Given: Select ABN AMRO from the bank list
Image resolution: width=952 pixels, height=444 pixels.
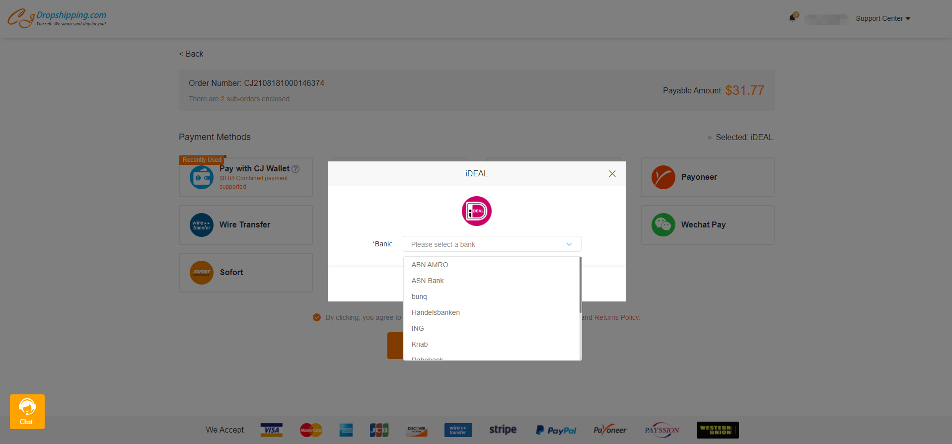Looking at the screenshot, I should point(430,265).
